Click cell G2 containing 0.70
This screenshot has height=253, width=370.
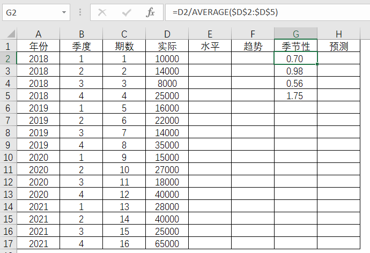(295, 58)
